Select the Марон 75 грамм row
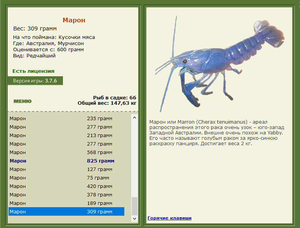This screenshot has height=228, width=300. [x=66, y=178]
